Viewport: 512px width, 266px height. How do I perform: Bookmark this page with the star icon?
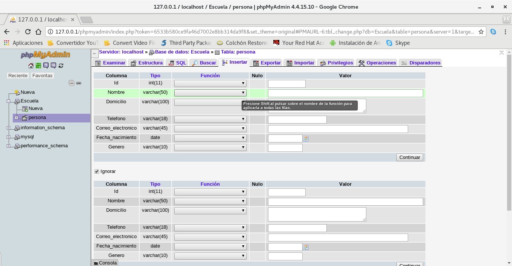481,32
